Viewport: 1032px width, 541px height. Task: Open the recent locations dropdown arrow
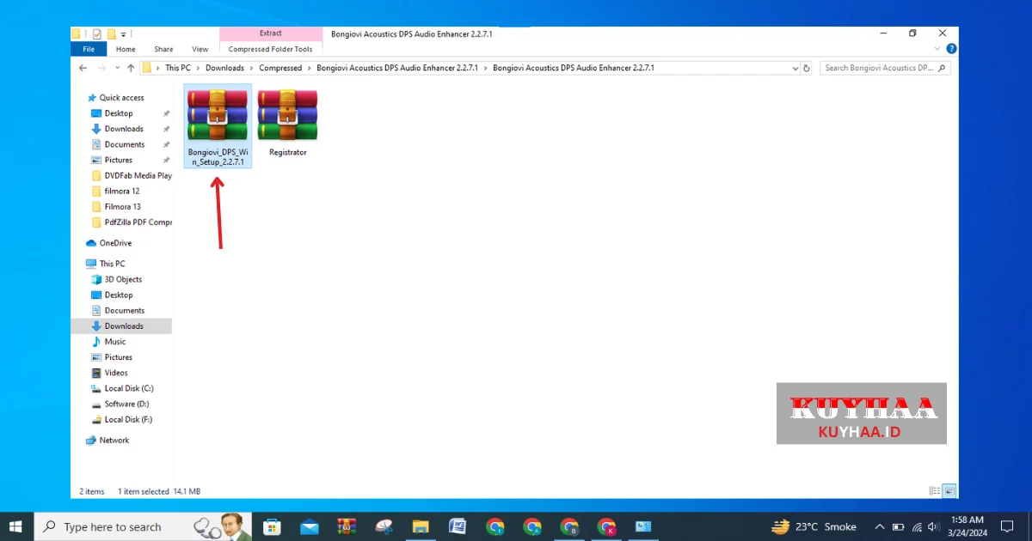(x=117, y=68)
